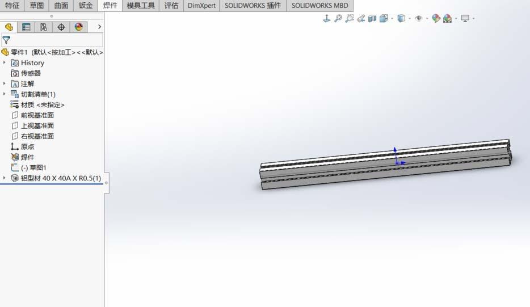
Task: Expand the 注解 folder
Action: 5,83
